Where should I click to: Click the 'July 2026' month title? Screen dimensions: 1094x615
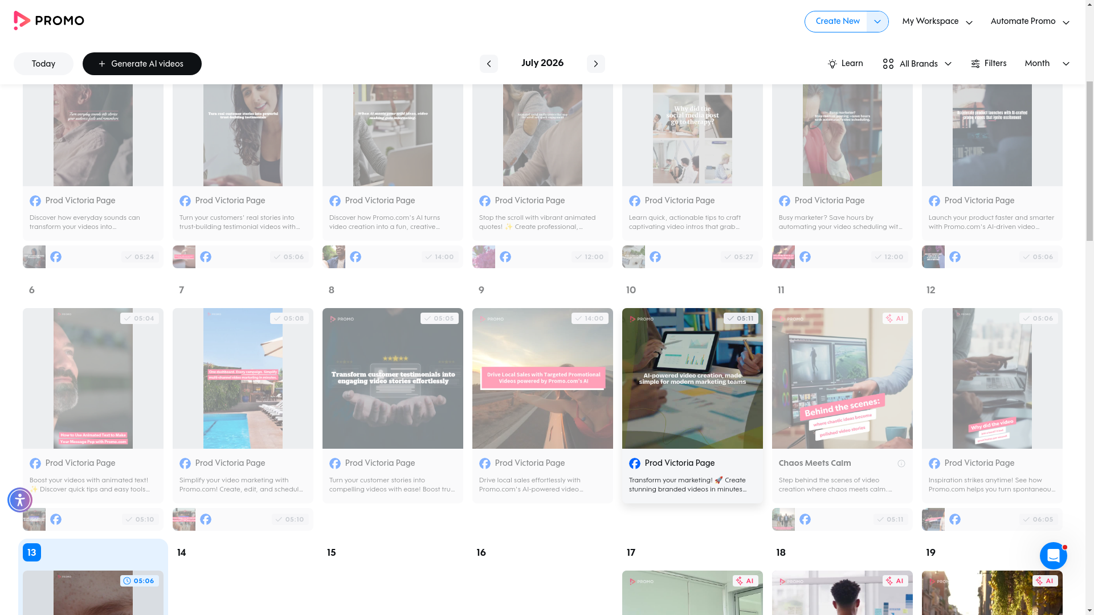[542, 63]
